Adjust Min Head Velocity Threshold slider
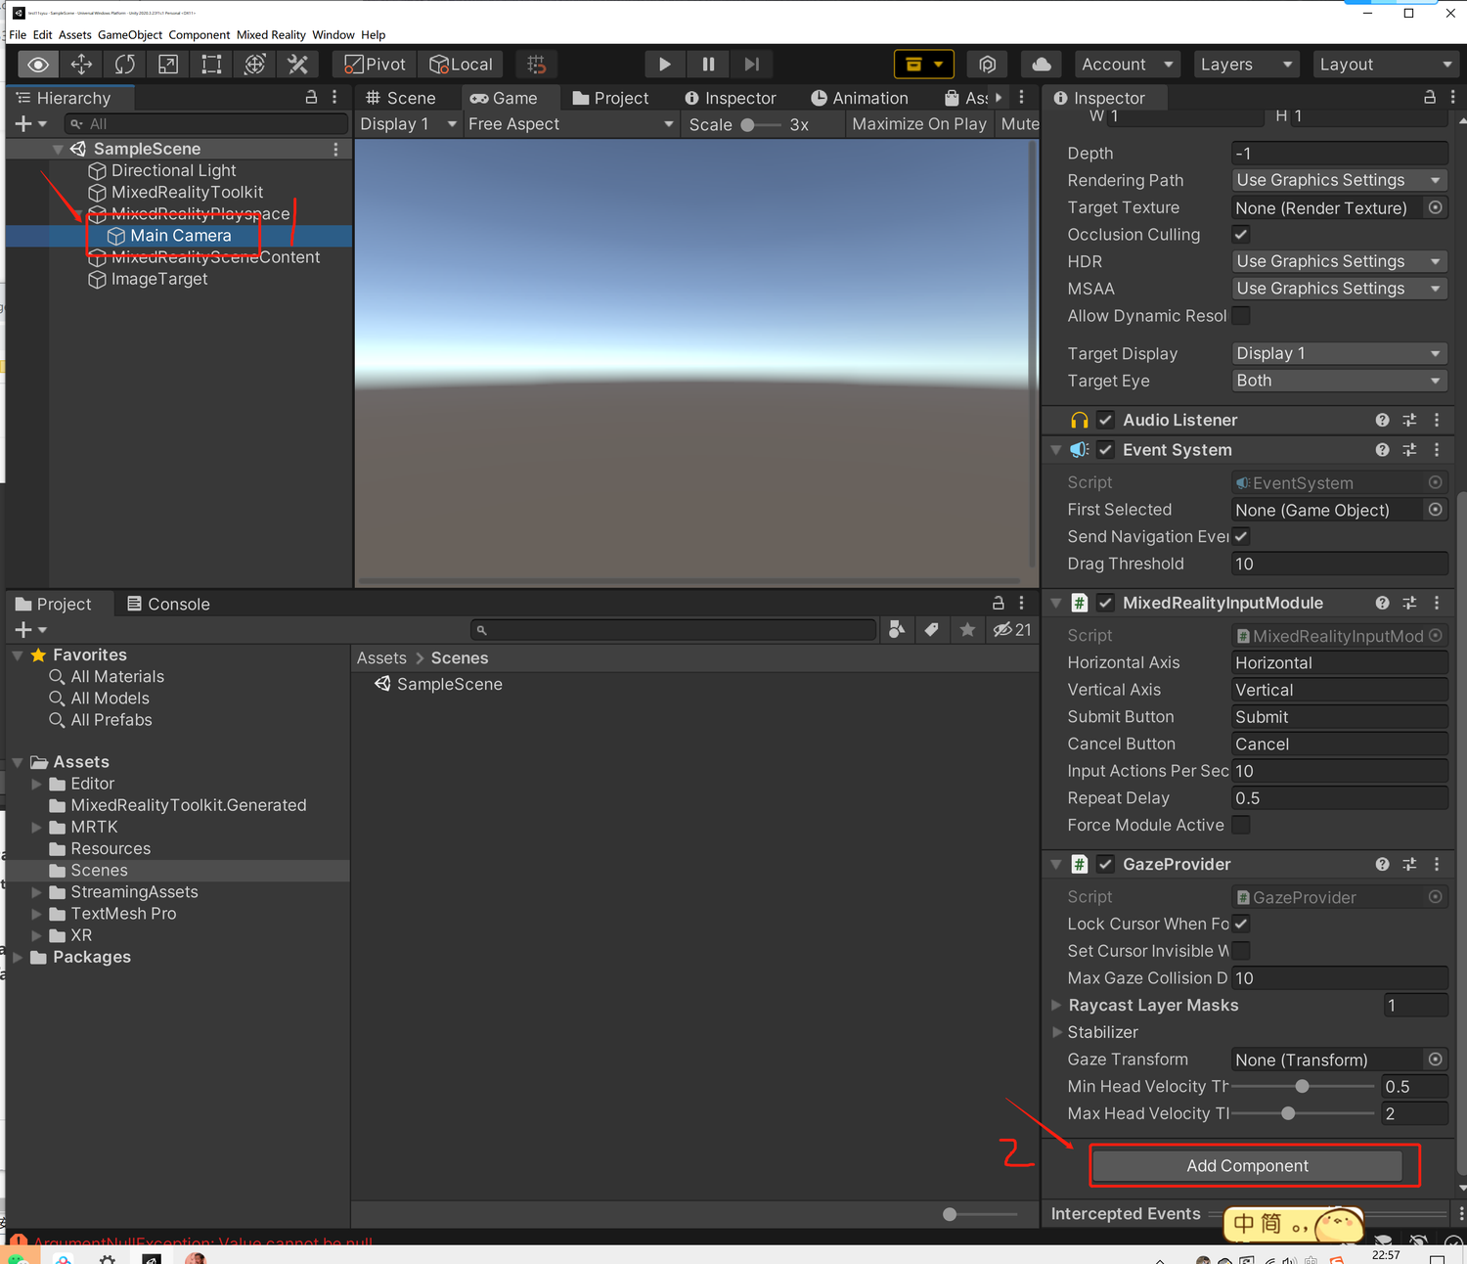Image resolution: width=1467 pixels, height=1264 pixels. 1303,1086
